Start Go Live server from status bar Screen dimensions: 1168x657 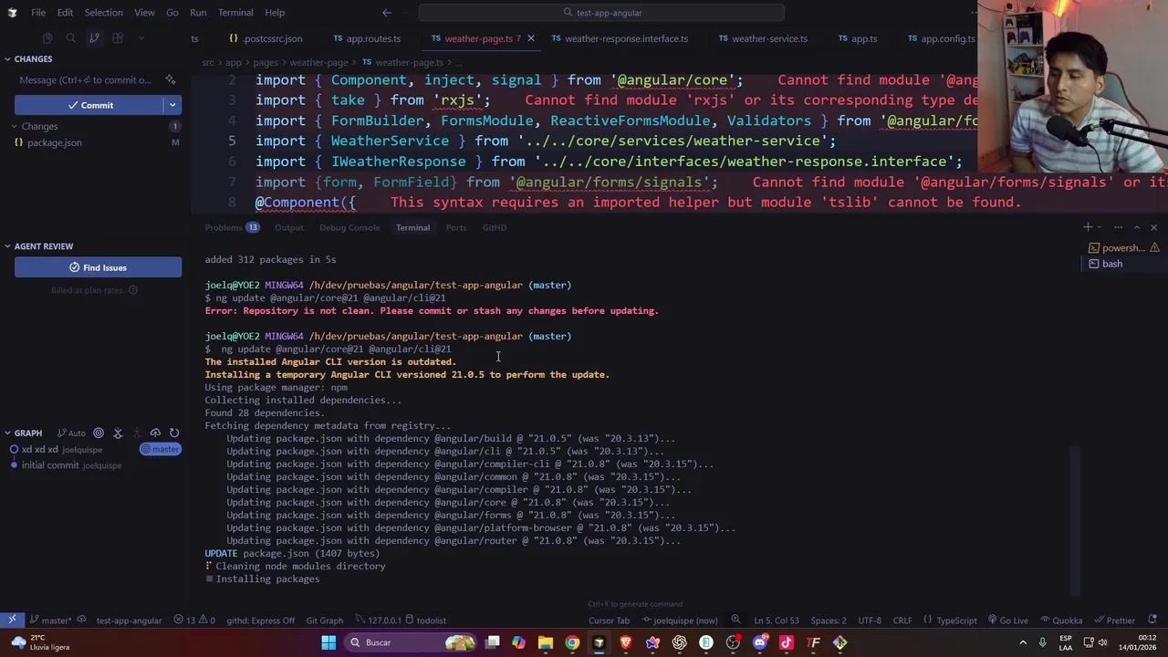(1006, 620)
